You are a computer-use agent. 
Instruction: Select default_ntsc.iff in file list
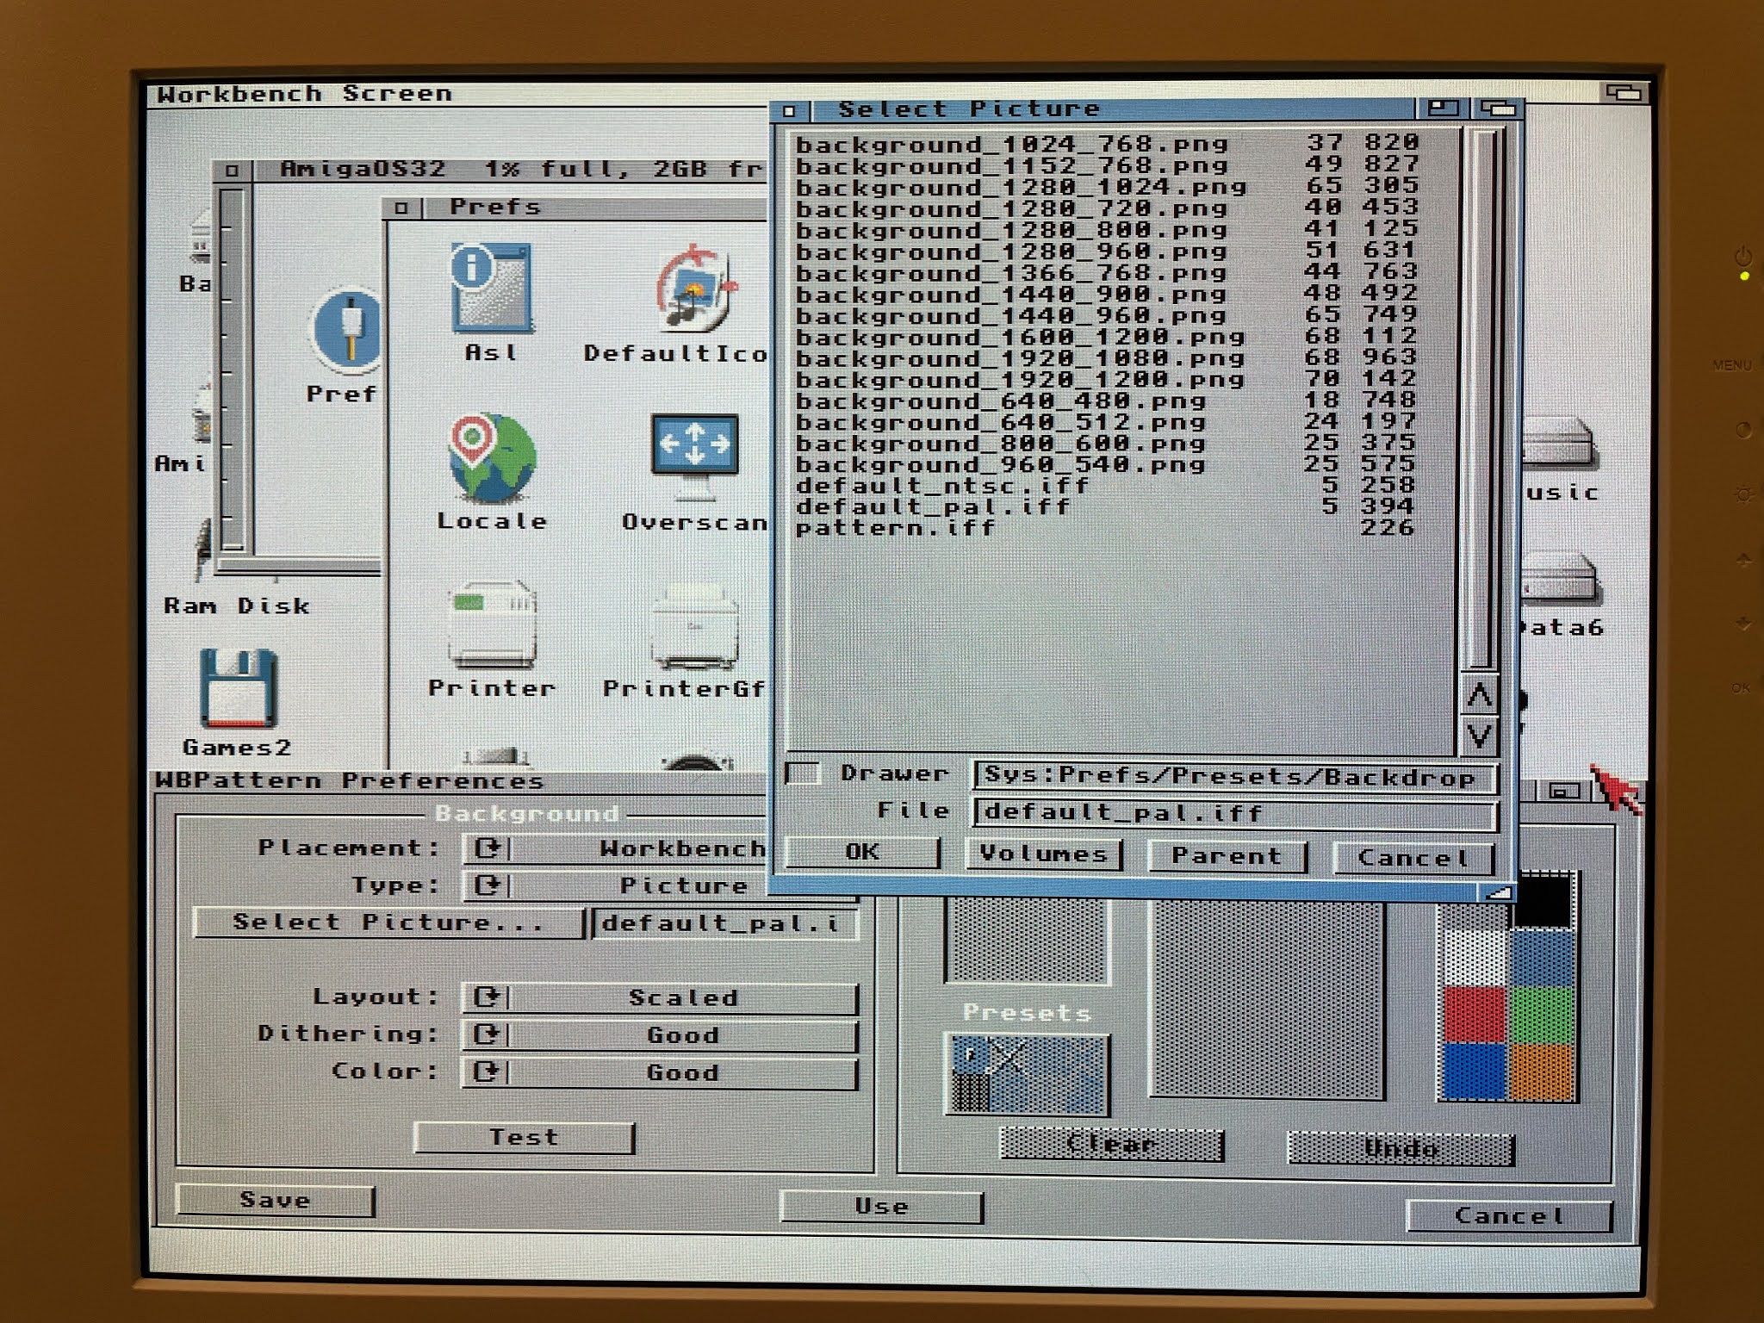point(1107,485)
